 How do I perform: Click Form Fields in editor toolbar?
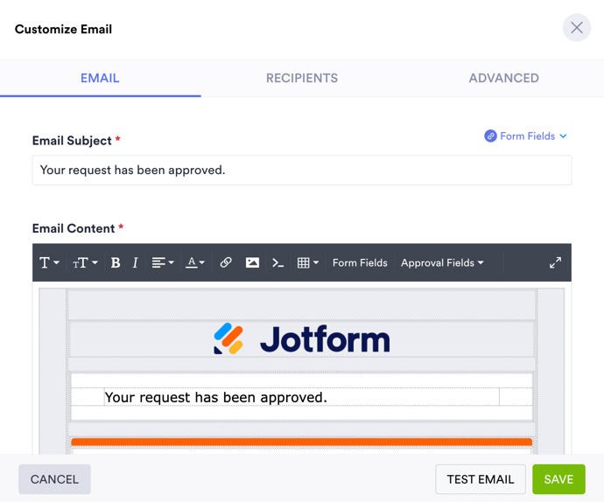click(x=360, y=262)
